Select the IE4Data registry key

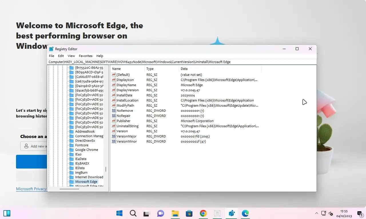pos(81,159)
